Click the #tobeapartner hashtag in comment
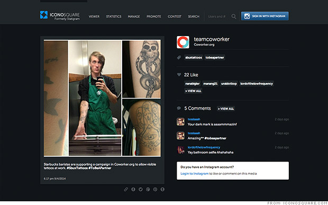The width and height of the screenshot is (328, 205). (215, 138)
